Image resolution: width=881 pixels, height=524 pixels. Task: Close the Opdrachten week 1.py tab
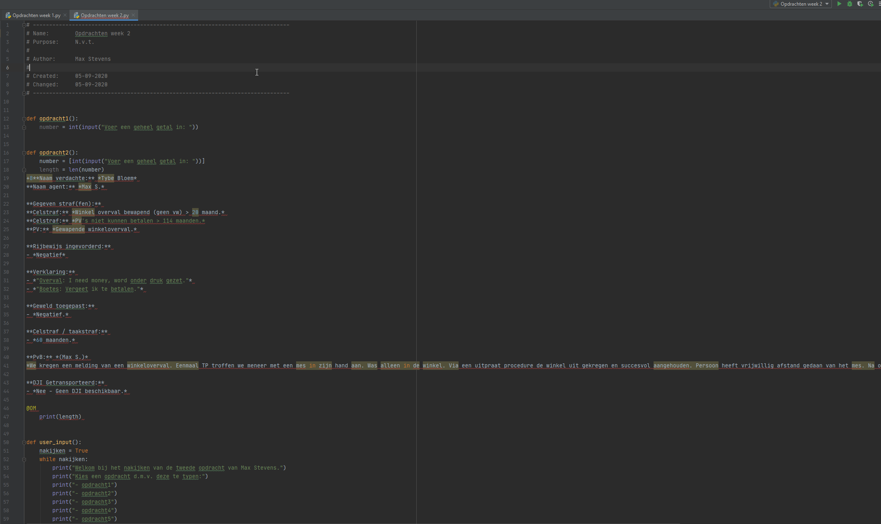point(65,15)
